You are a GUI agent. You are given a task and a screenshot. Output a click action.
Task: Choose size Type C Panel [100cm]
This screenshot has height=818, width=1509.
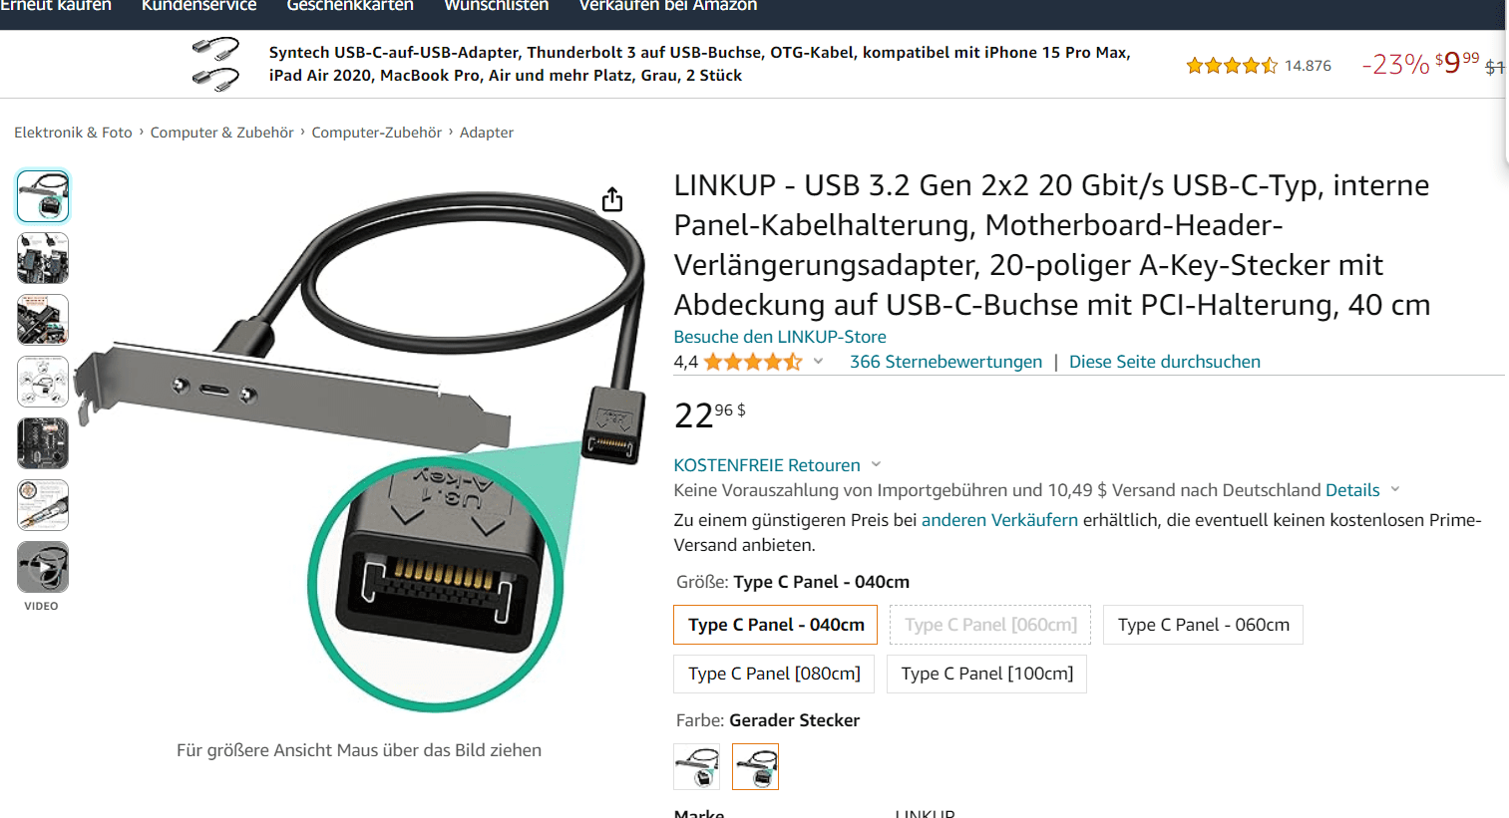pyautogui.click(x=986, y=674)
